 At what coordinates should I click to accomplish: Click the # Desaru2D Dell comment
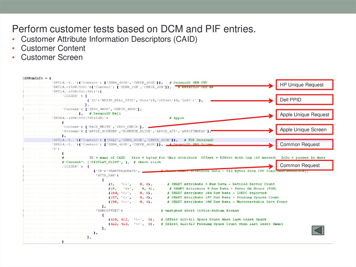coord(105,113)
